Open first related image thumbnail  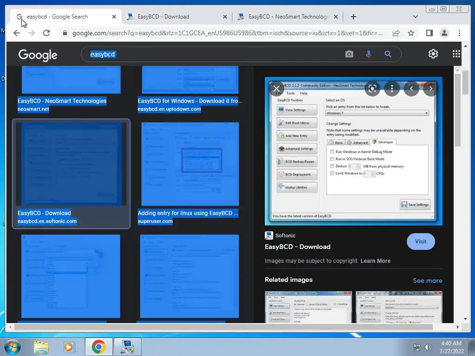[308, 307]
